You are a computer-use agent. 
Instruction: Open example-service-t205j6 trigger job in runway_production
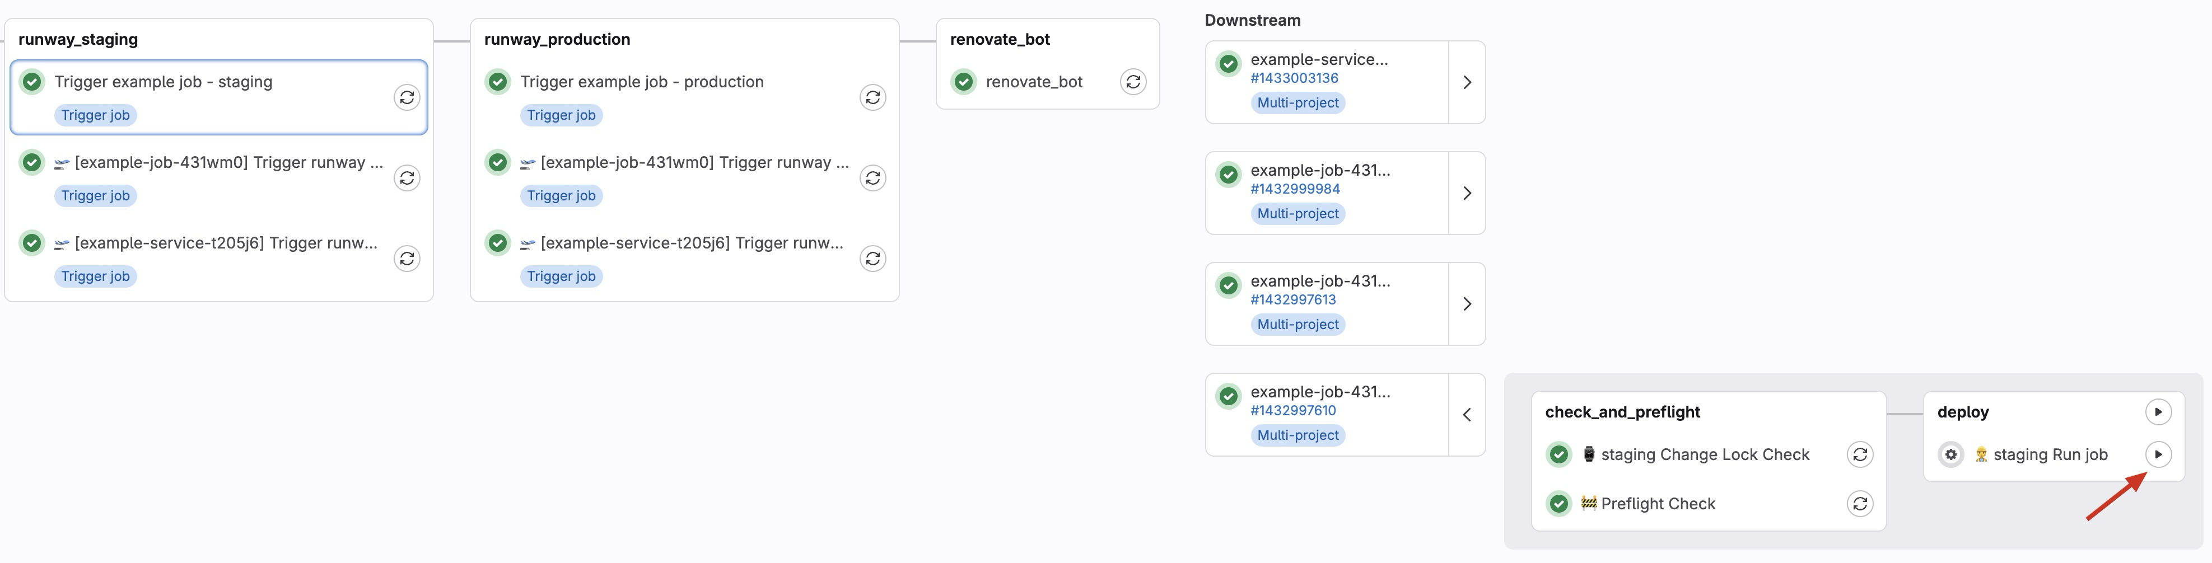pyautogui.click(x=691, y=244)
